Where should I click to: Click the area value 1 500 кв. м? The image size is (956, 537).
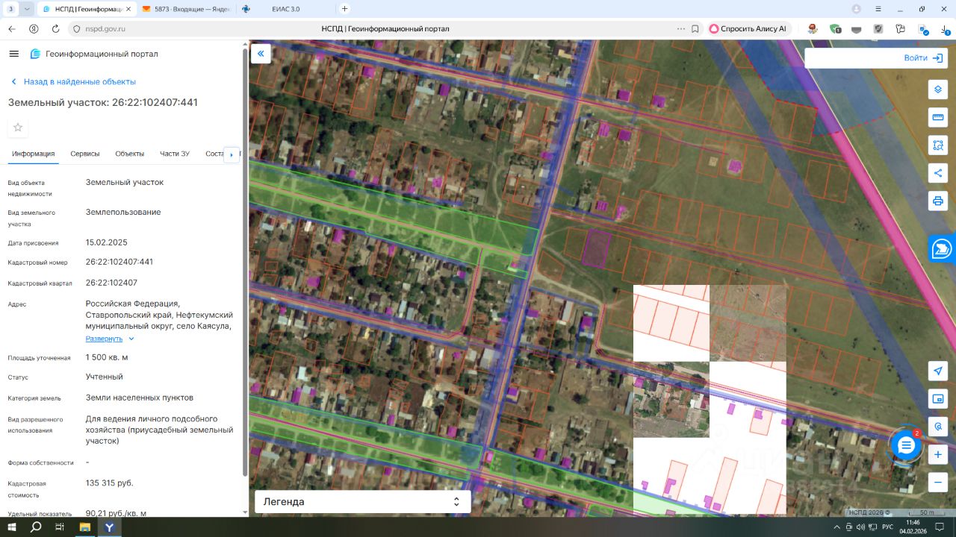click(107, 357)
